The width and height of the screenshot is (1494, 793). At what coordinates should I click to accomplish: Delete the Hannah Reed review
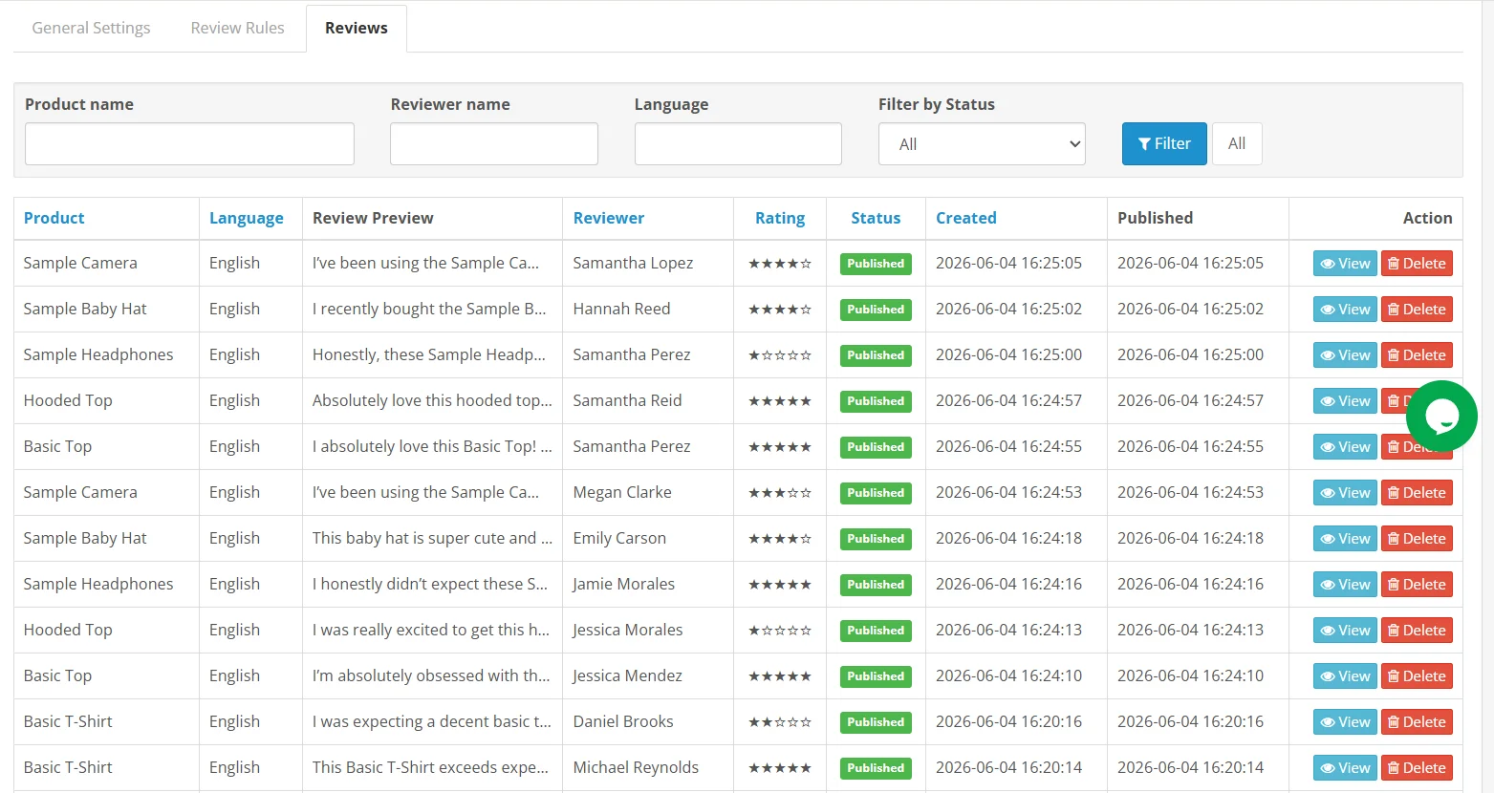(1417, 310)
